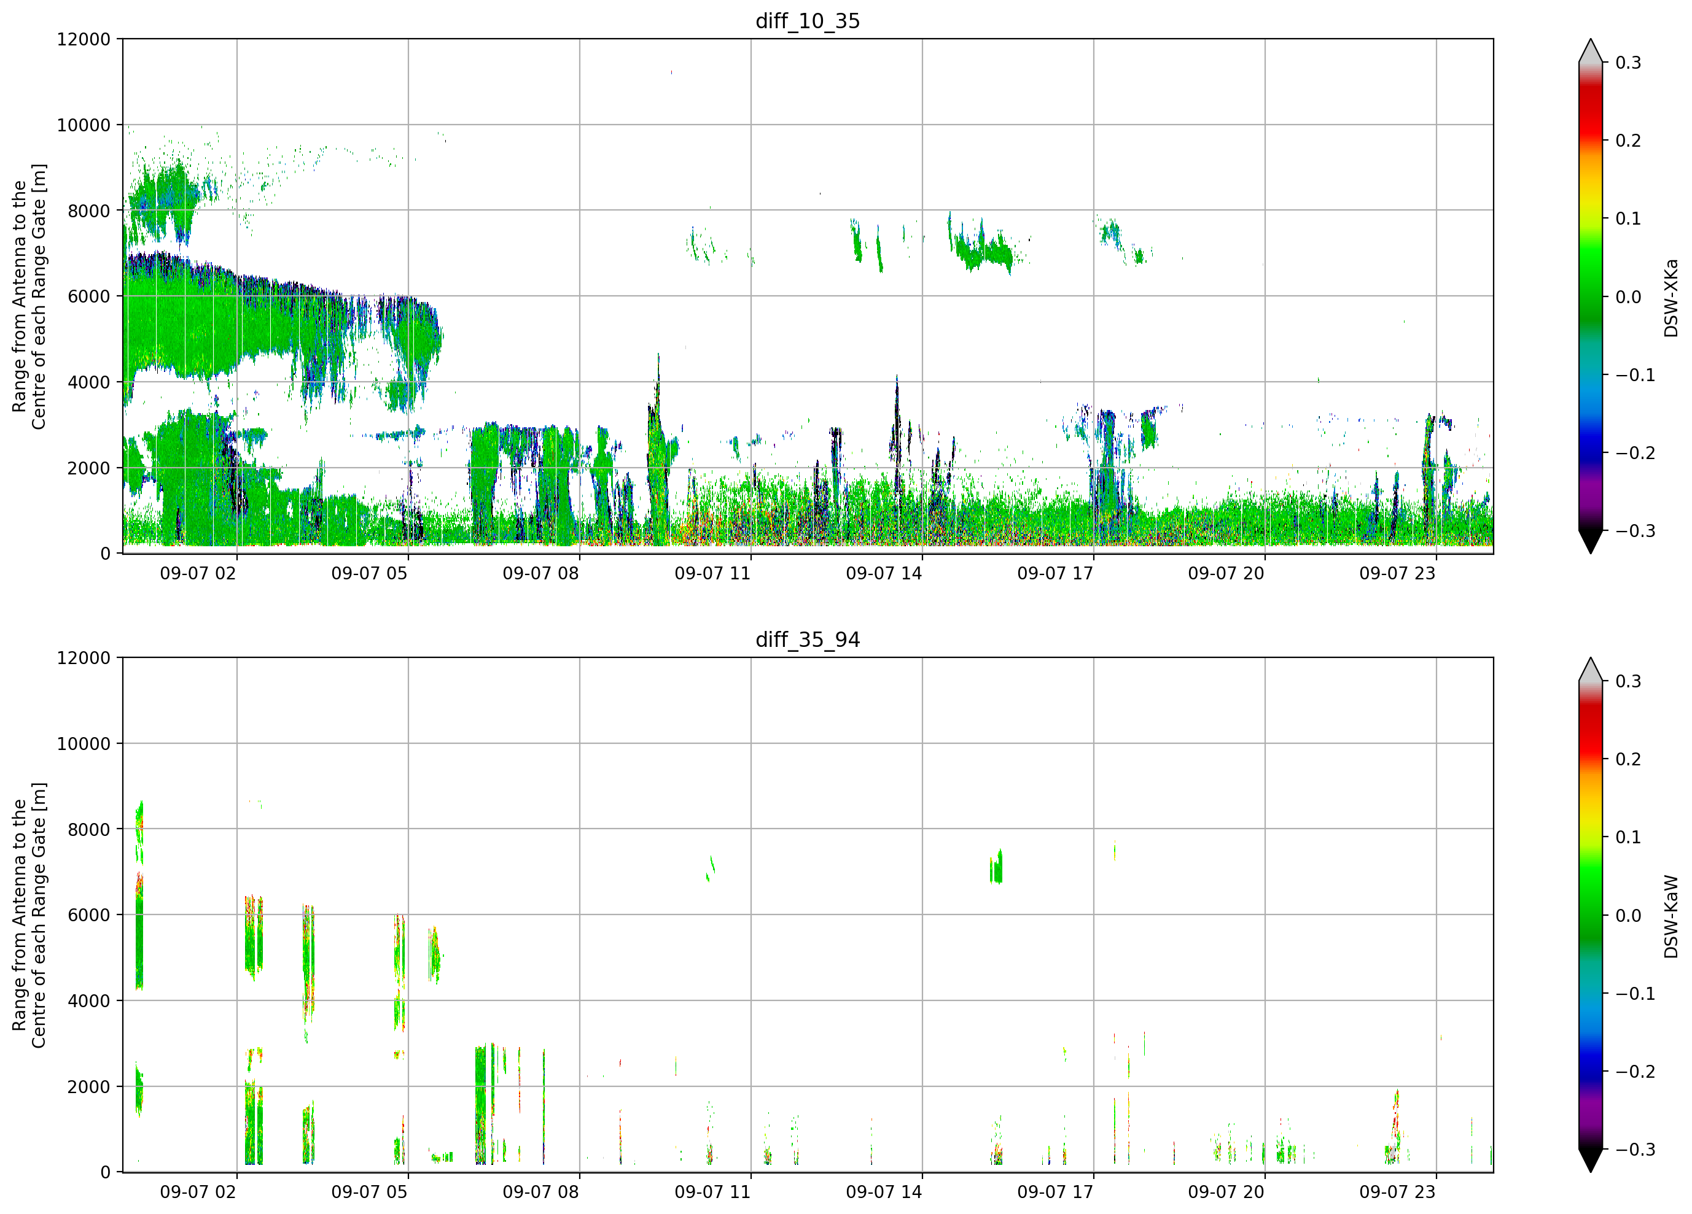Click the DSW-KaW colorbar label

[1671, 916]
